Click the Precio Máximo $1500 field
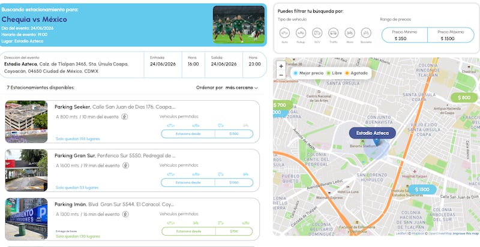The height and width of the screenshot is (247, 480). [x=451, y=35]
